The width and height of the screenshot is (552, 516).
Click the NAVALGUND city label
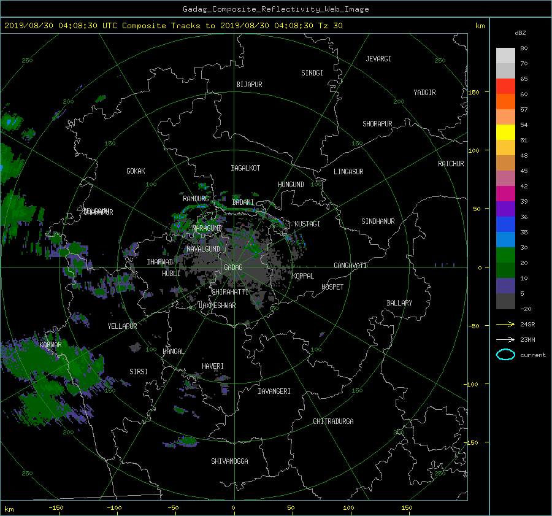pos(203,249)
